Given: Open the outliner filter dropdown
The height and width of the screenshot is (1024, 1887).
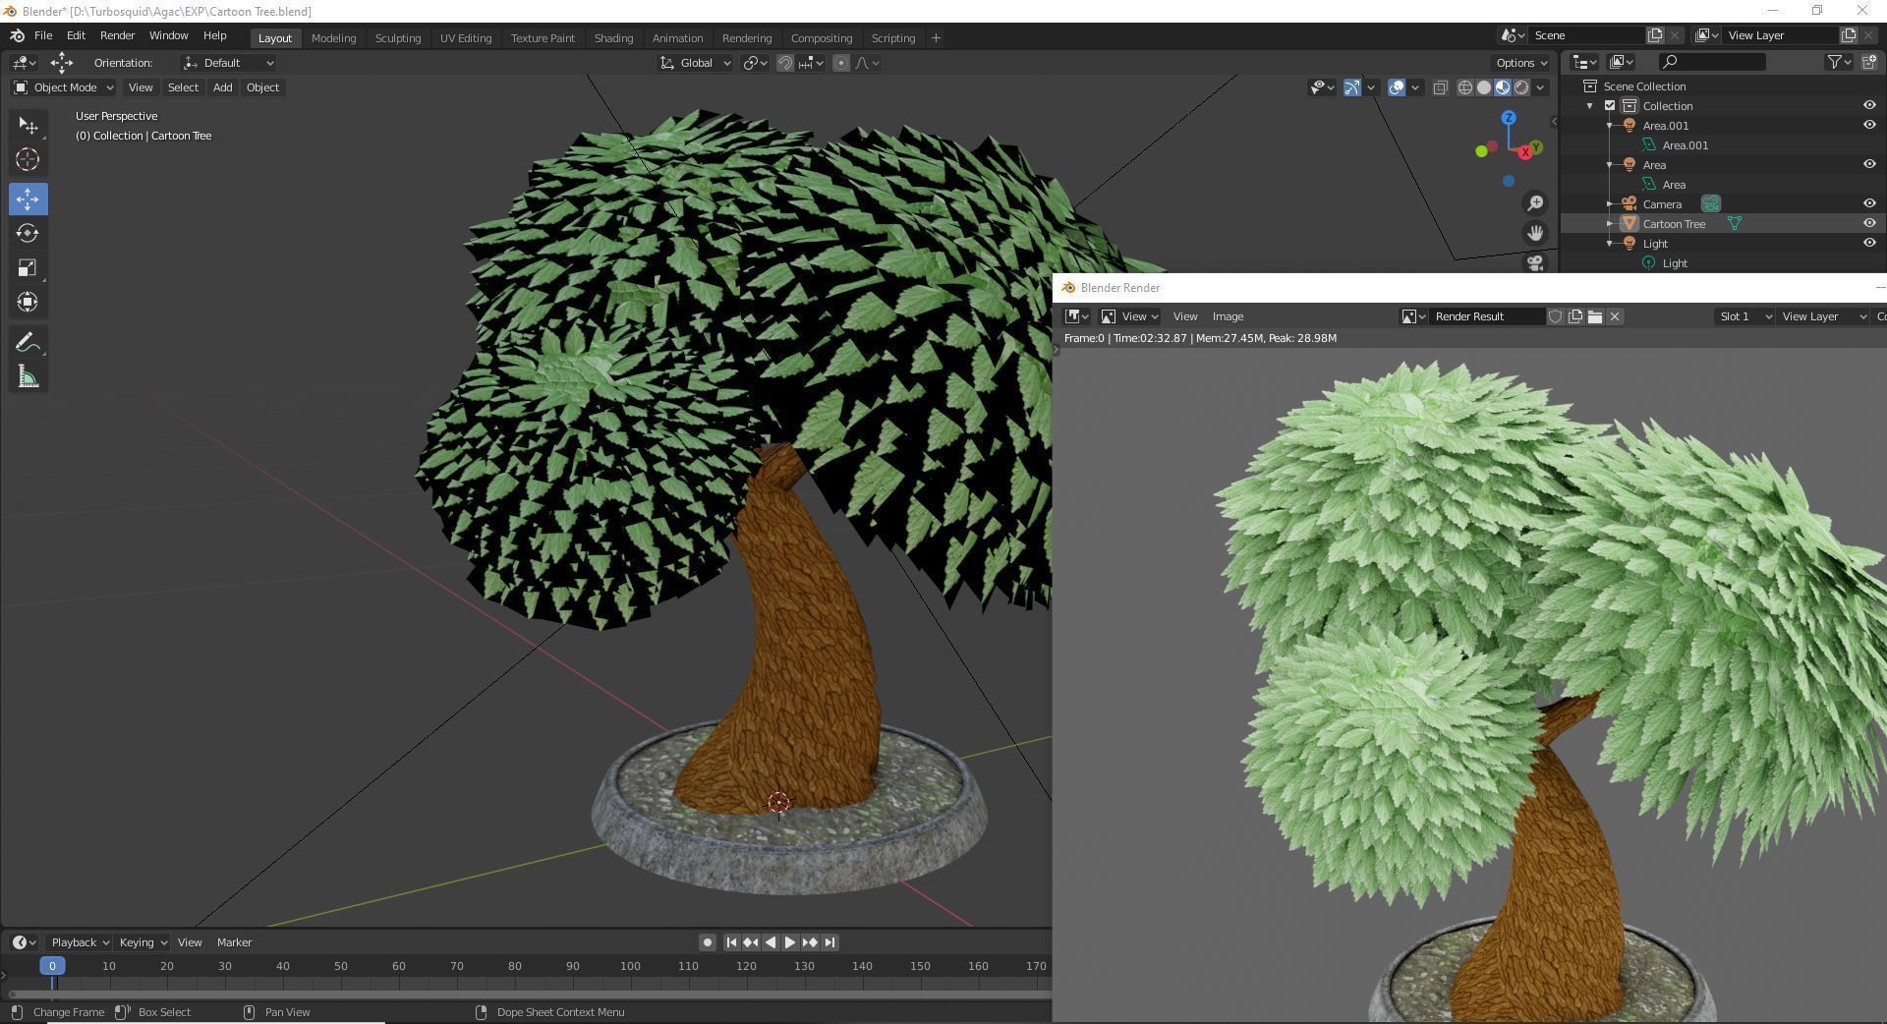Looking at the screenshot, I should pos(1839,62).
